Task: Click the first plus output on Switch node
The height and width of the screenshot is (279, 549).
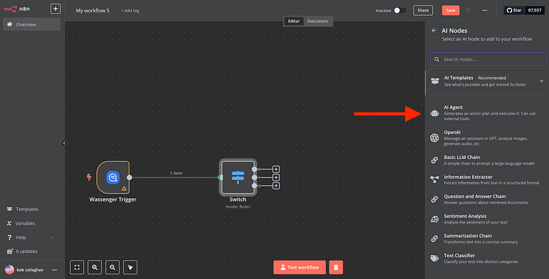Action: pos(276,169)
